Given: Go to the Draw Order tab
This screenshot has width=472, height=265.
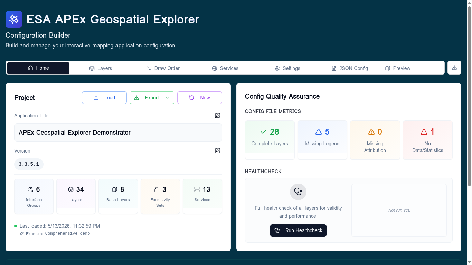Looking at the screenshot, I should click(x=163, y=68).
